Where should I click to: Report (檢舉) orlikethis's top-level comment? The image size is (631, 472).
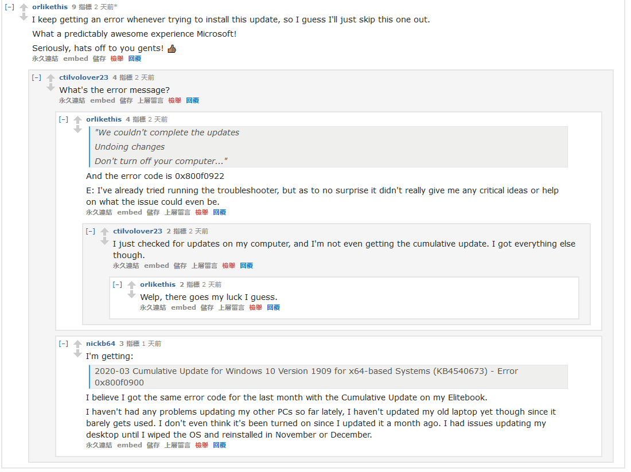point(117,58)
